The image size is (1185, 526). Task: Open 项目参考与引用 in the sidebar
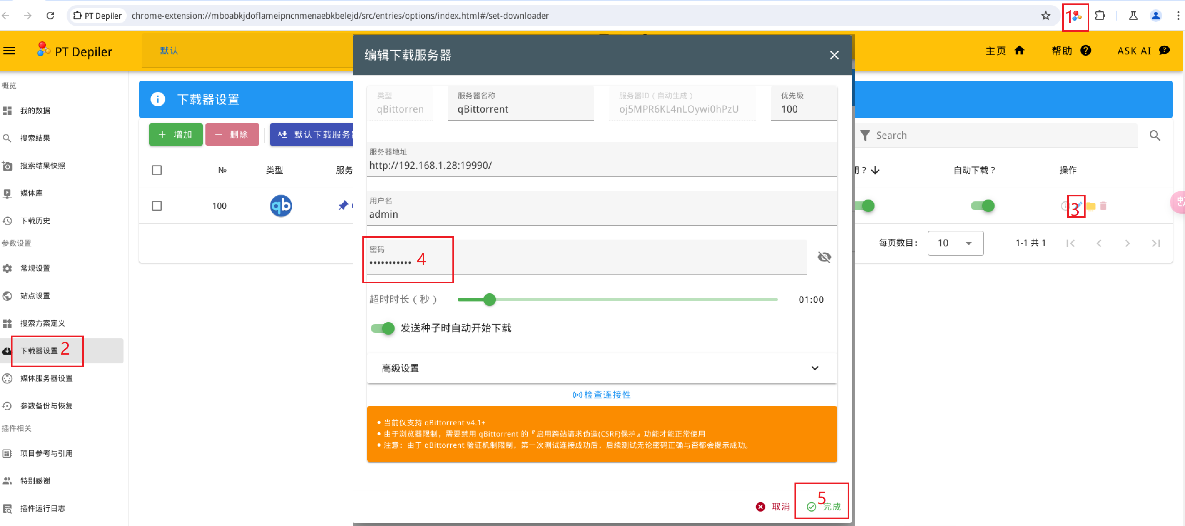click(x=62, y=453)
